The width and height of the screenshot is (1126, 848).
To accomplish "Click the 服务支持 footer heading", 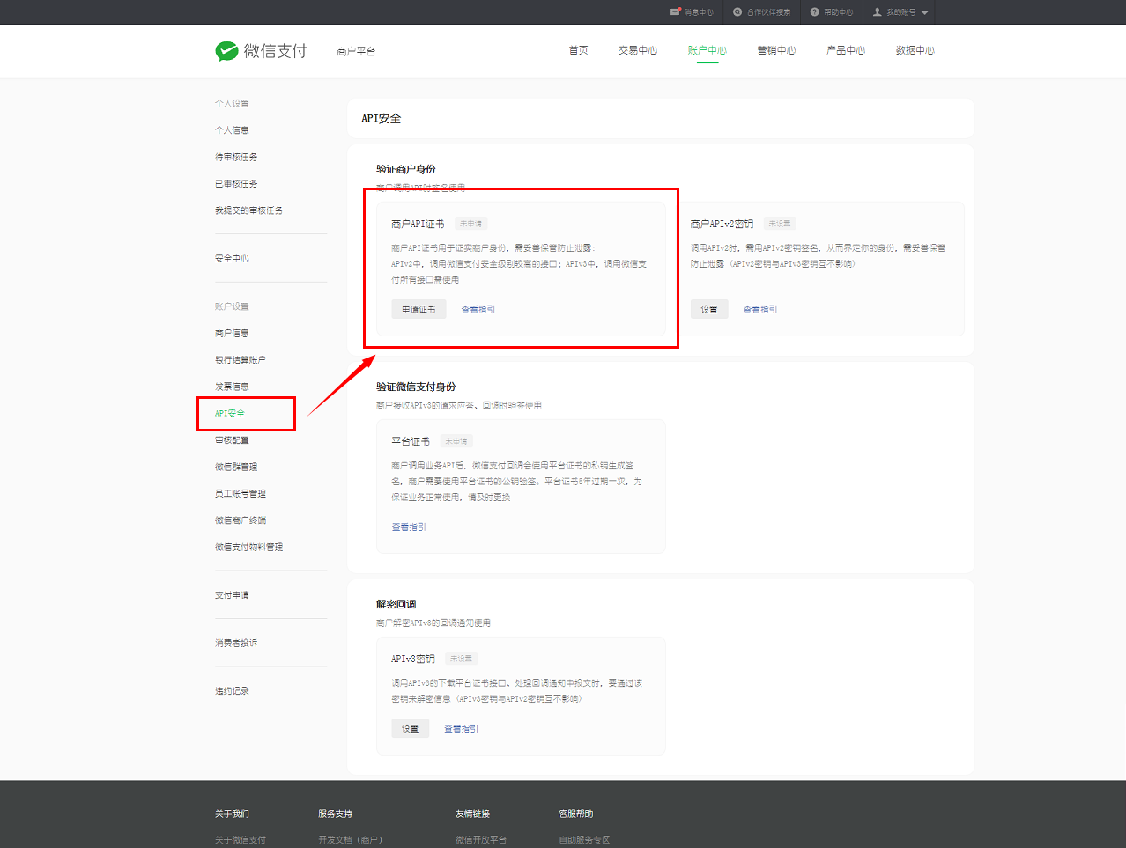I will click(335, 814).
